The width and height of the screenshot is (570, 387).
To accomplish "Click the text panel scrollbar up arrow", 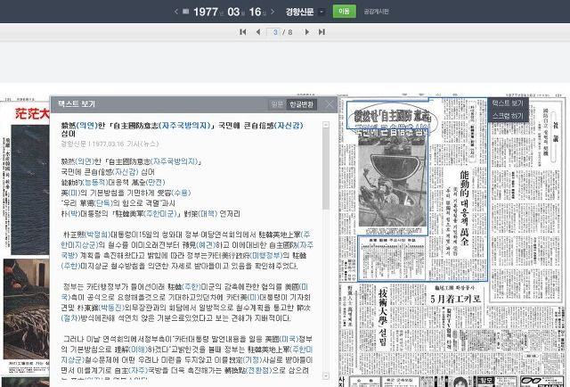I will click(326, 125).
